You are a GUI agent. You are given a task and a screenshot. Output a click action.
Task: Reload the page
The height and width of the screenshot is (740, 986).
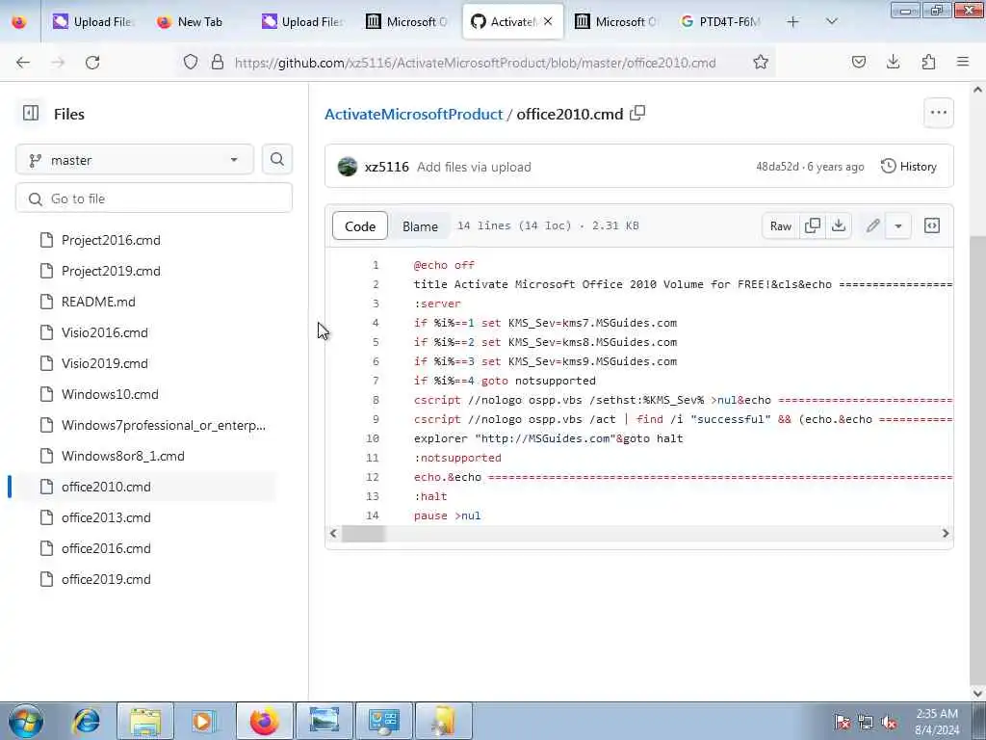(x=92, y=63)
